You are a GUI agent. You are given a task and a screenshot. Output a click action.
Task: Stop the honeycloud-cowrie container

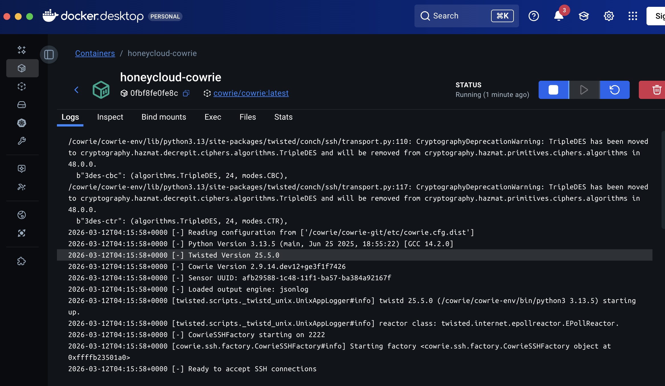[x=553, y=90]
